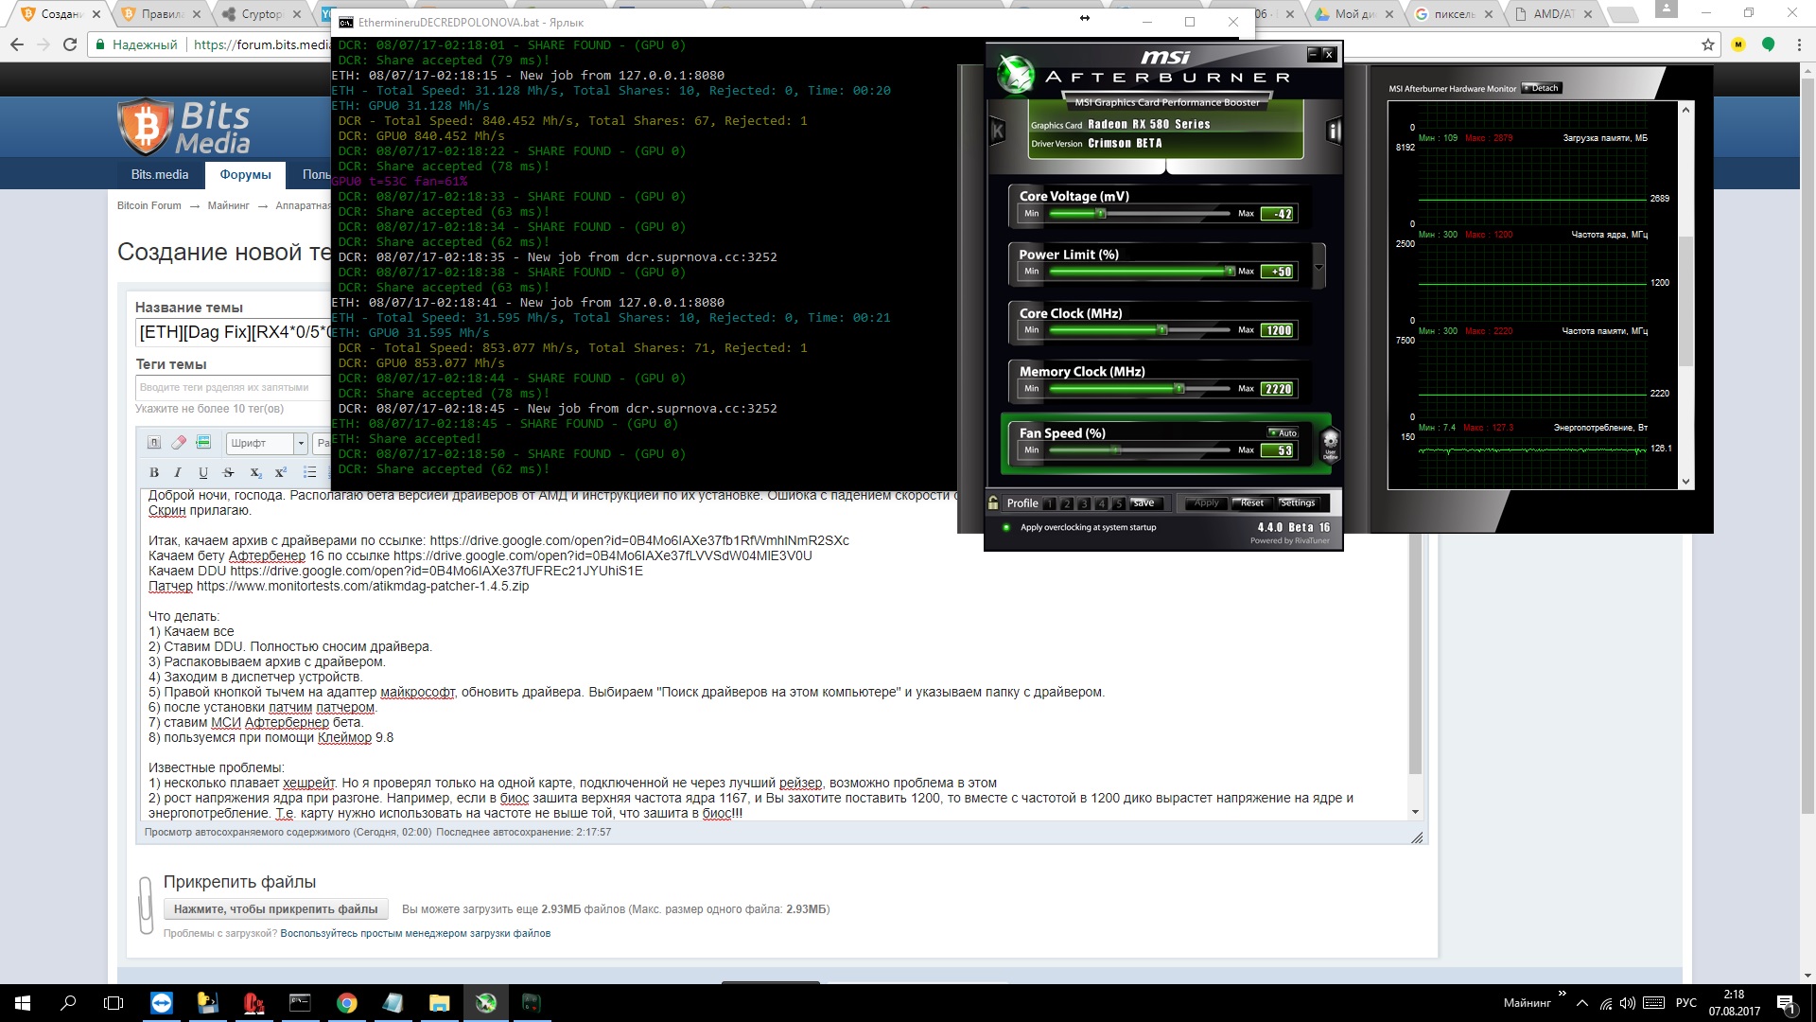The image size is (1816, 1022).
Task: Open the Шрифт font dropdown
Action: click(x=268, y=442)
